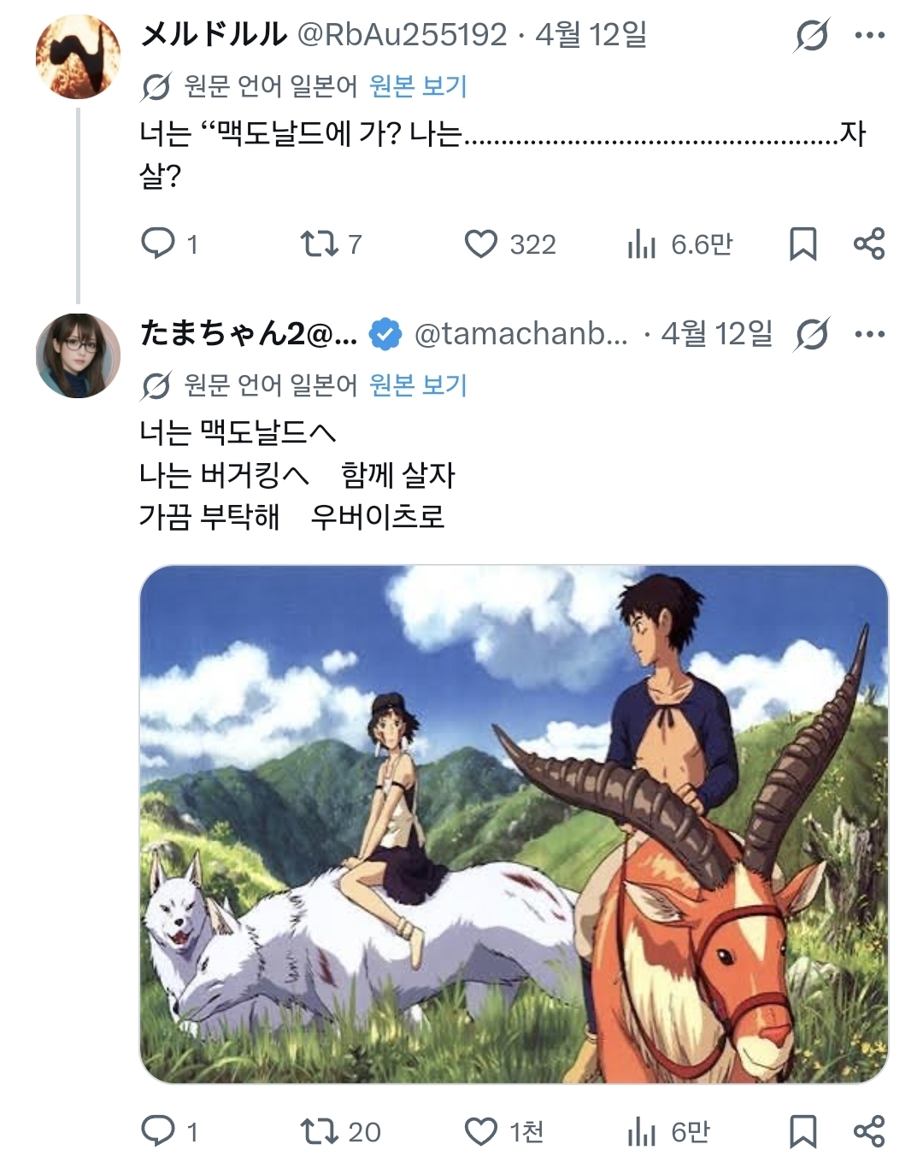Like the たまちゃん2 tweet
This screenshot has width=923, height=1162.
pyautogui.click(x=481, y=1131)
